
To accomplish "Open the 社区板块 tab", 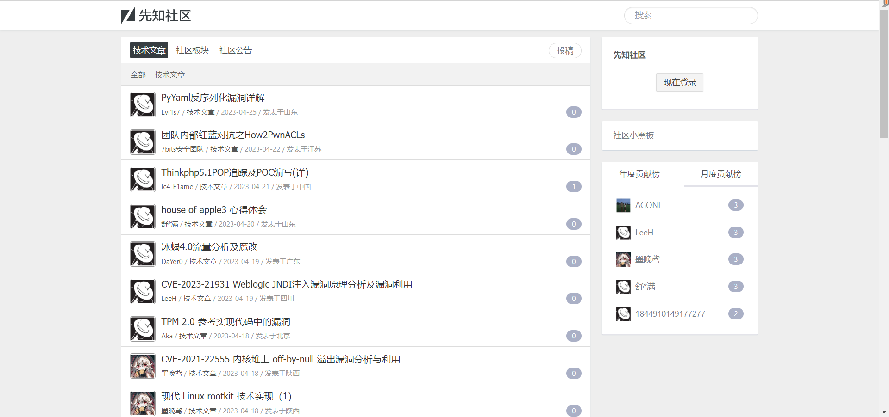I will tap(192, 50).
